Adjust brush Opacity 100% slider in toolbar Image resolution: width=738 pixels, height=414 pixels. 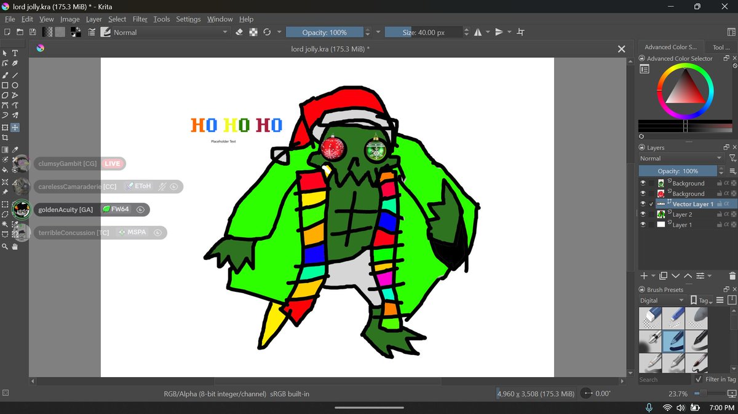click(x=324, y=32)
